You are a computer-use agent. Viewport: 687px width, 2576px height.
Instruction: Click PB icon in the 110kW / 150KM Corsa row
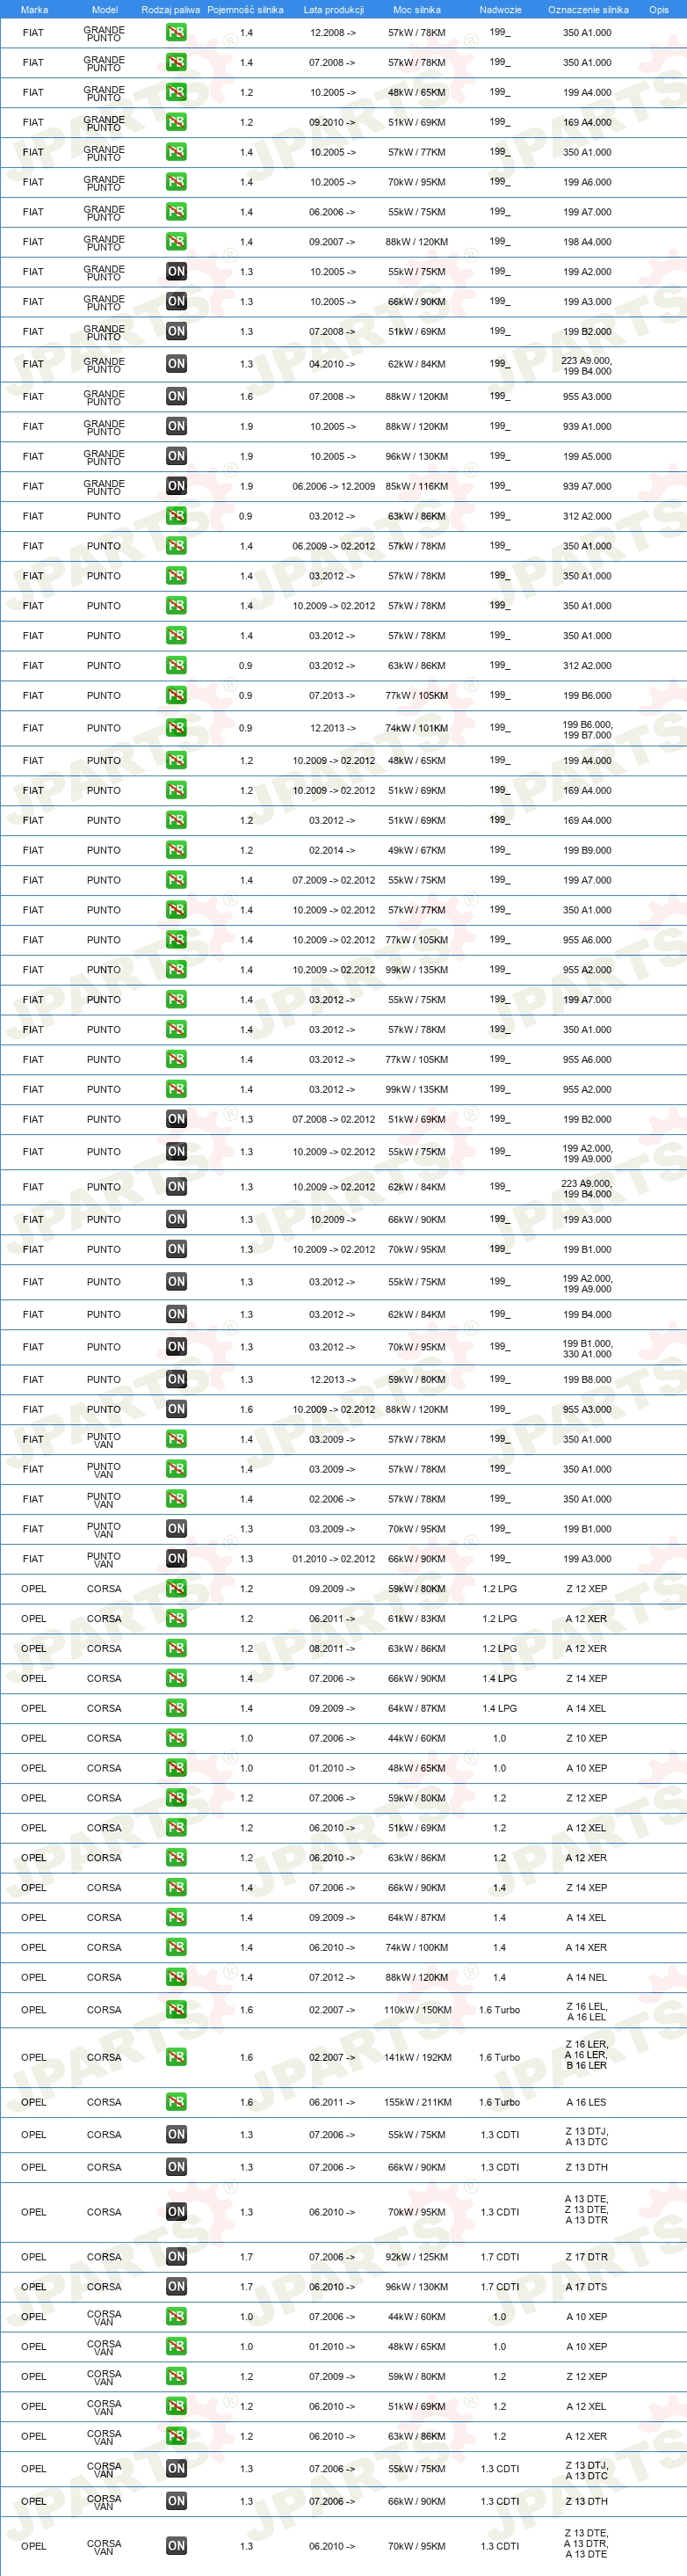(176, 2010)
